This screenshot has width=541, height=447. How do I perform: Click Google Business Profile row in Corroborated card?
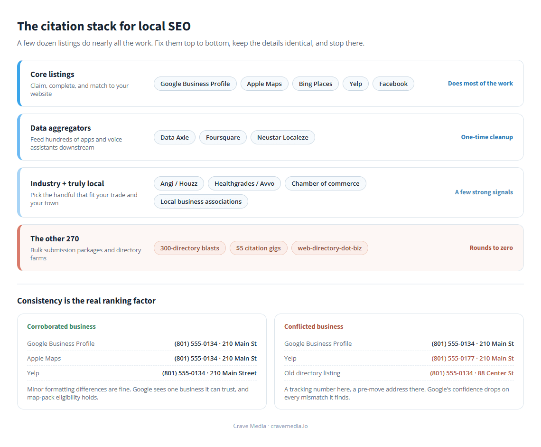[x=142, y=344]
